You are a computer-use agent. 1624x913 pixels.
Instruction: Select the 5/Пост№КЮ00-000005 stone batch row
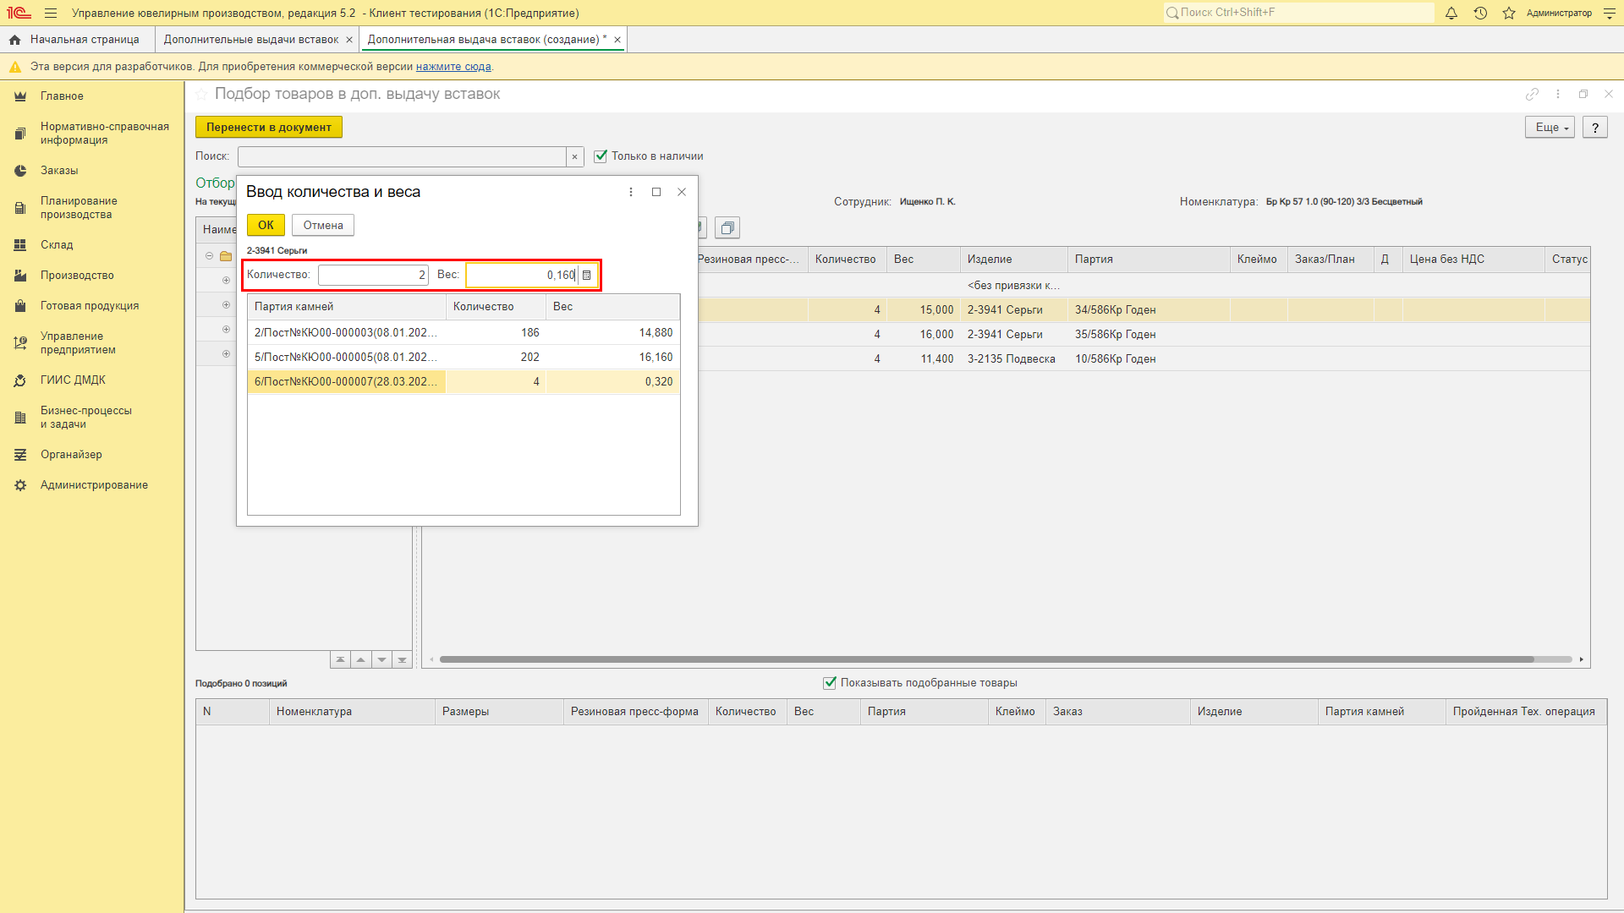(464, 358)
